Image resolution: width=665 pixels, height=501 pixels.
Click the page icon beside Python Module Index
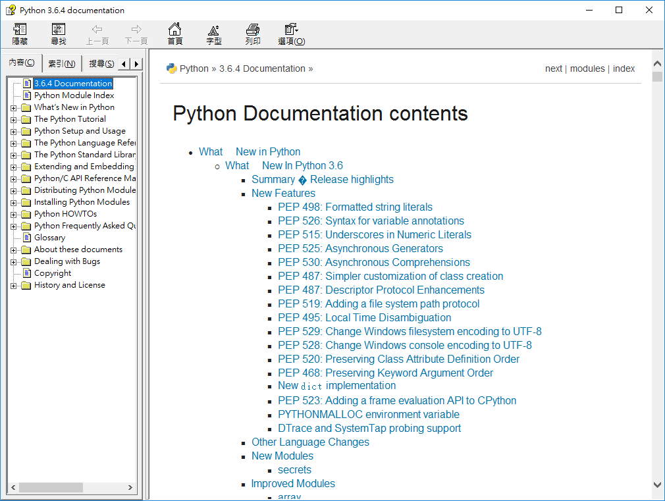click(x=27, y=95)
